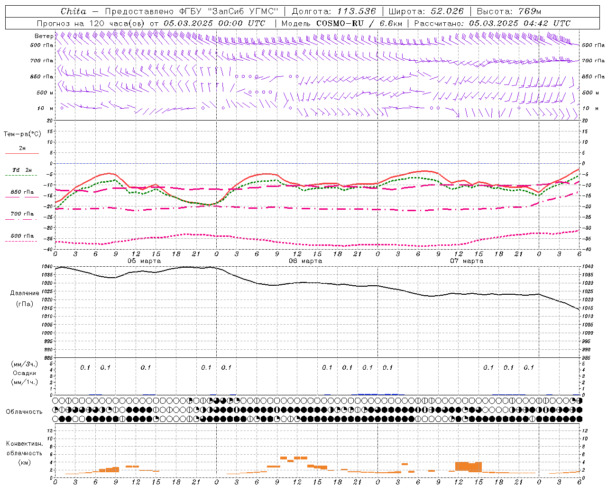607x486 pixels.
Task: Select the provider text ФГБУ "ЗапСиб УГМС"
Action: (x=229, y=11)
